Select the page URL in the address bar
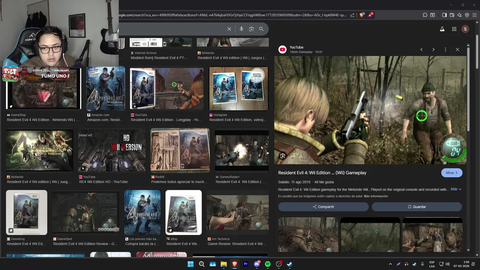 [232, 15]
